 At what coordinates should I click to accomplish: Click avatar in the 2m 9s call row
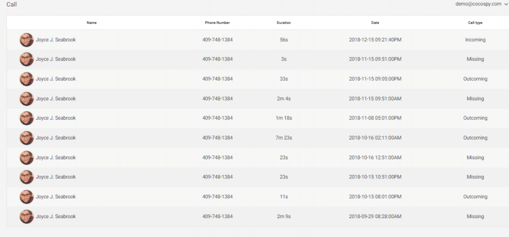tap(27, 217)
